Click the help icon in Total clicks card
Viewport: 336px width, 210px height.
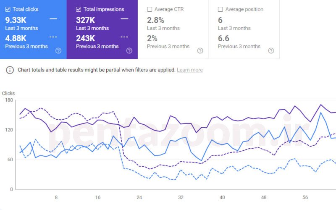click(58, 51)
